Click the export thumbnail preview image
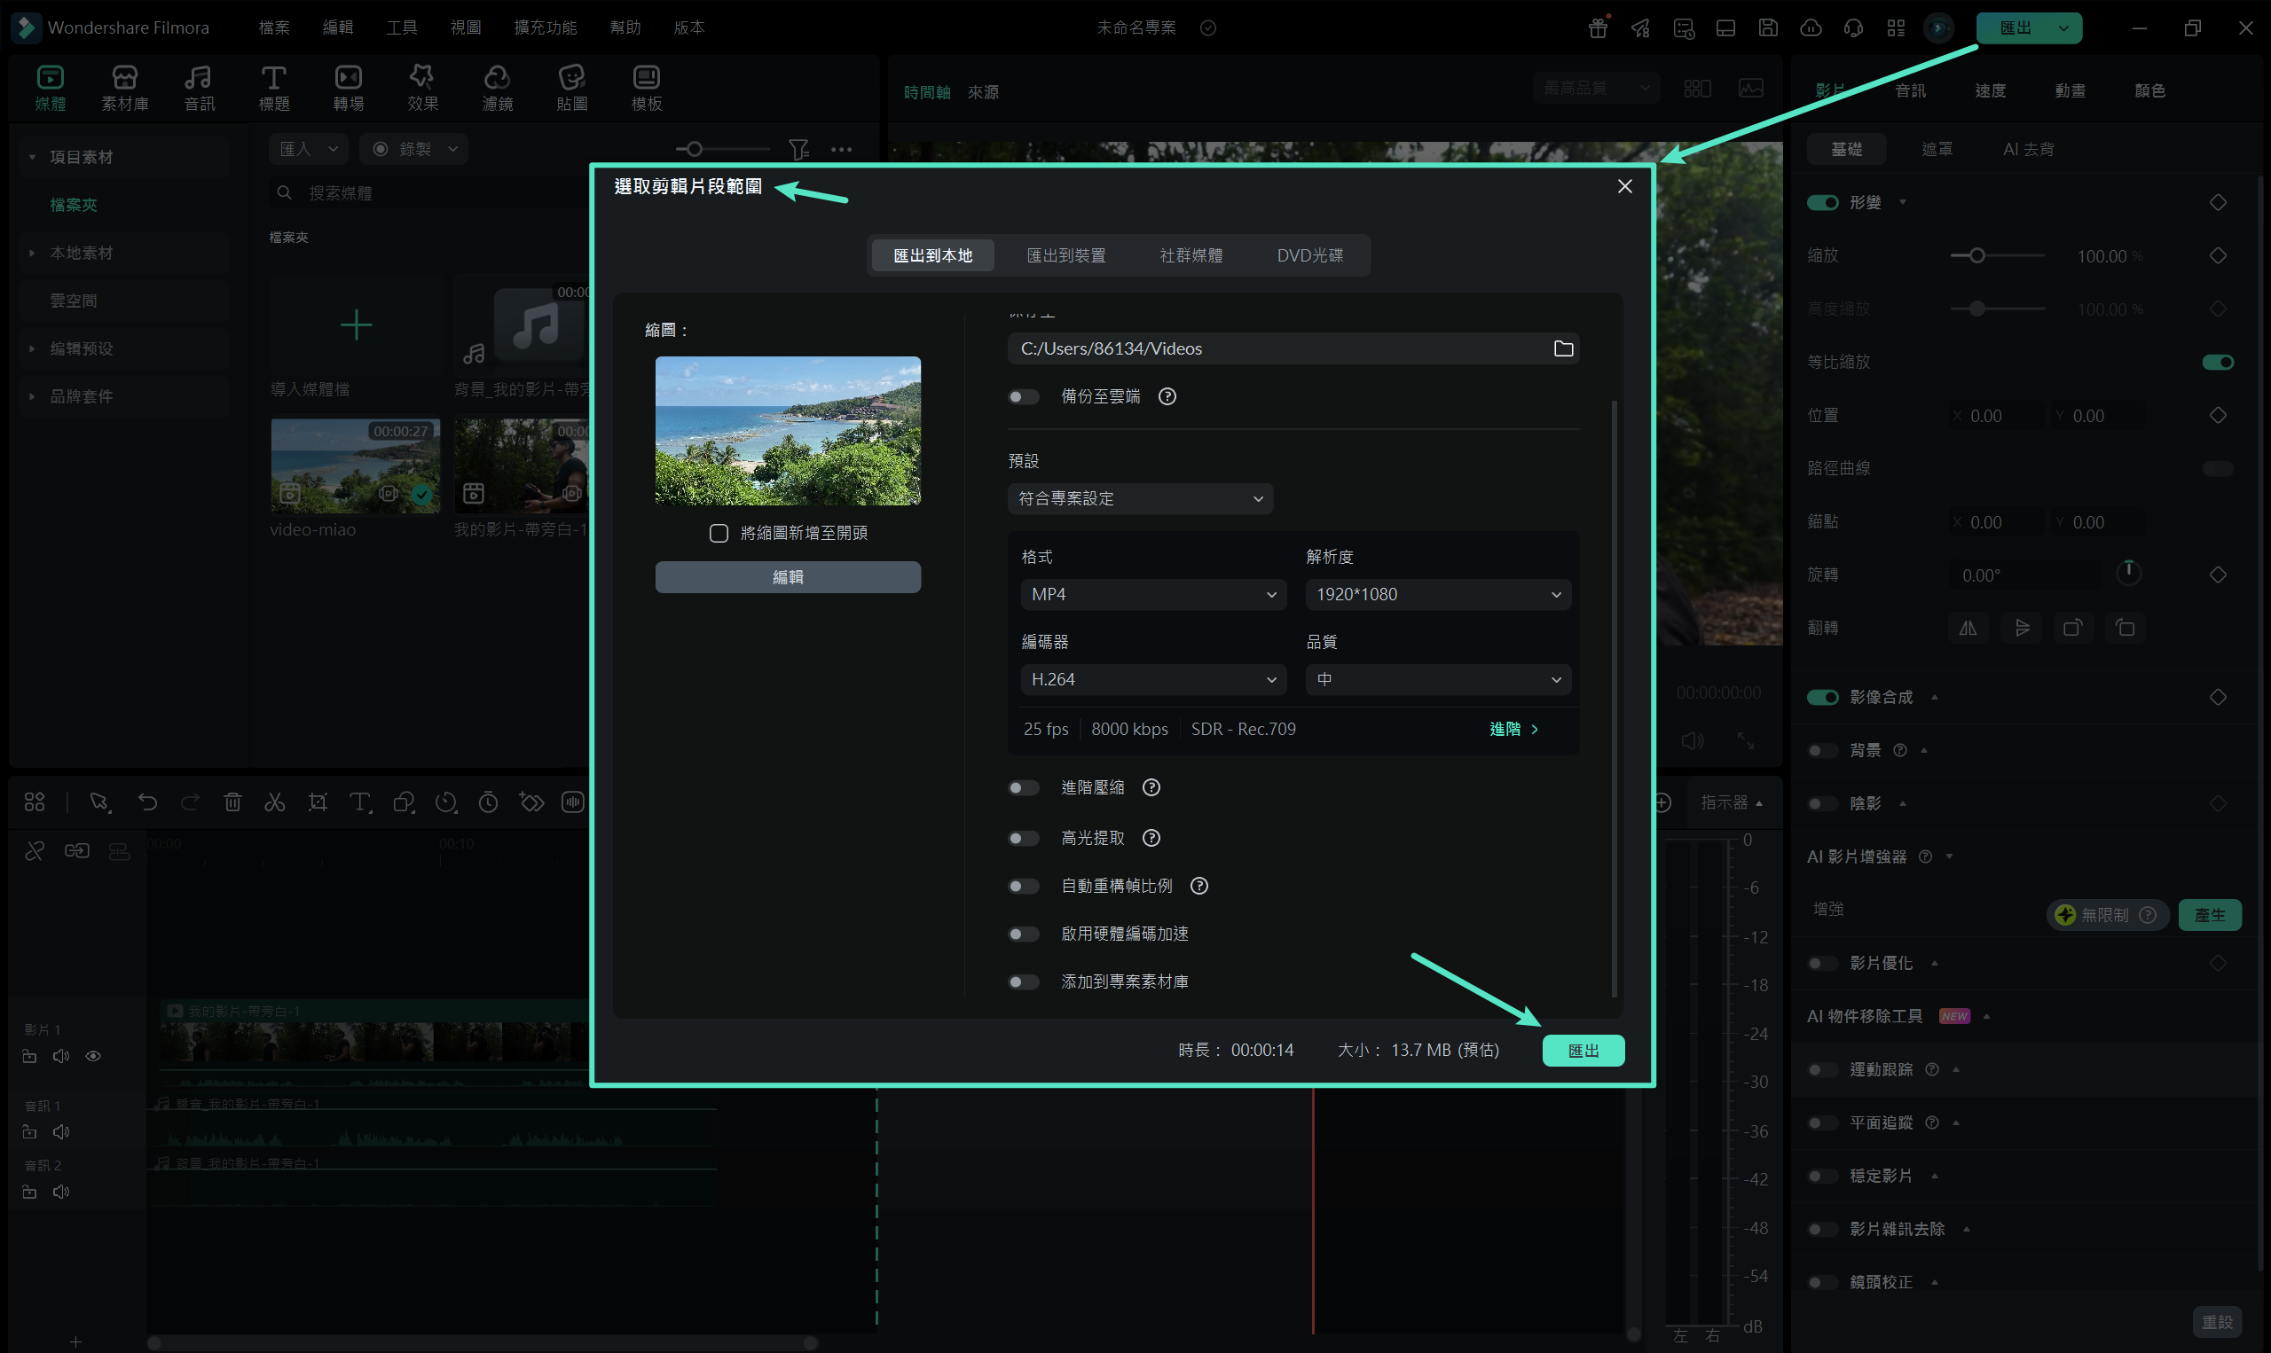The image size is (2271, 1353). pos(788,430)
